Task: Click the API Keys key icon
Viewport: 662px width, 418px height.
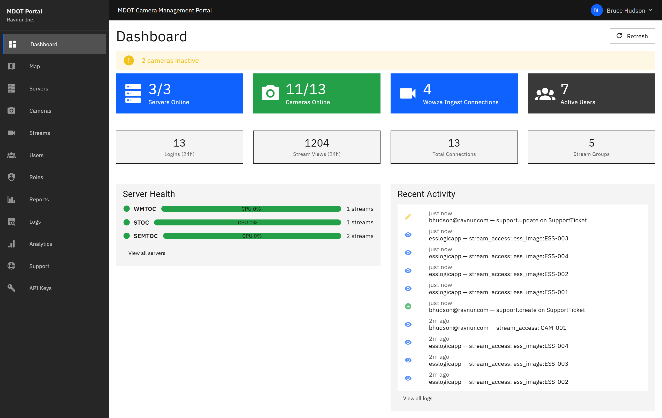Action: (11, 288)
